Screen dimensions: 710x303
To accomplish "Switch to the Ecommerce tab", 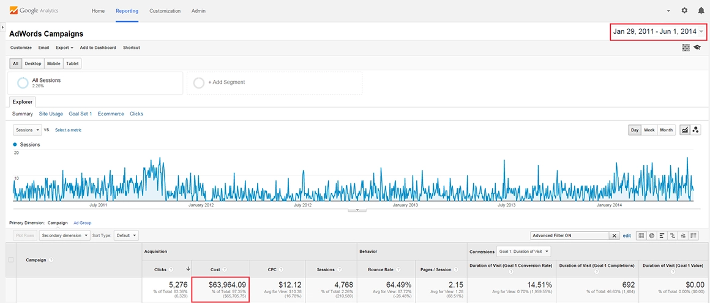I will click(x=111, y=114).
